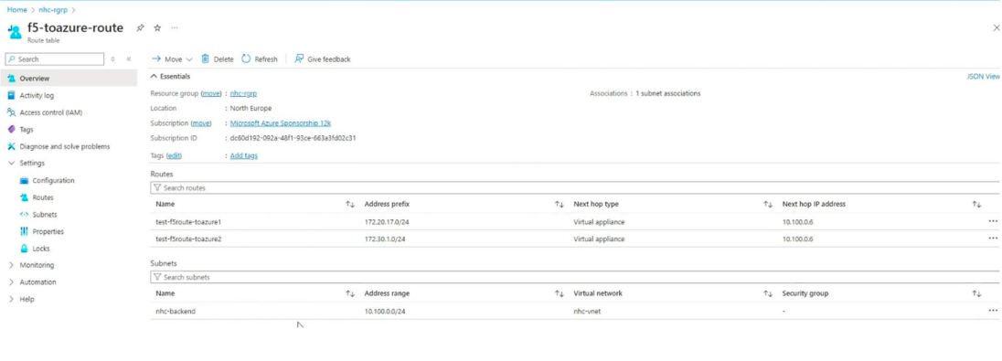The width and height of the screenshot is (1002, 361).
Task: Open the more options ellipsis beside title
Action: point(175,28)
